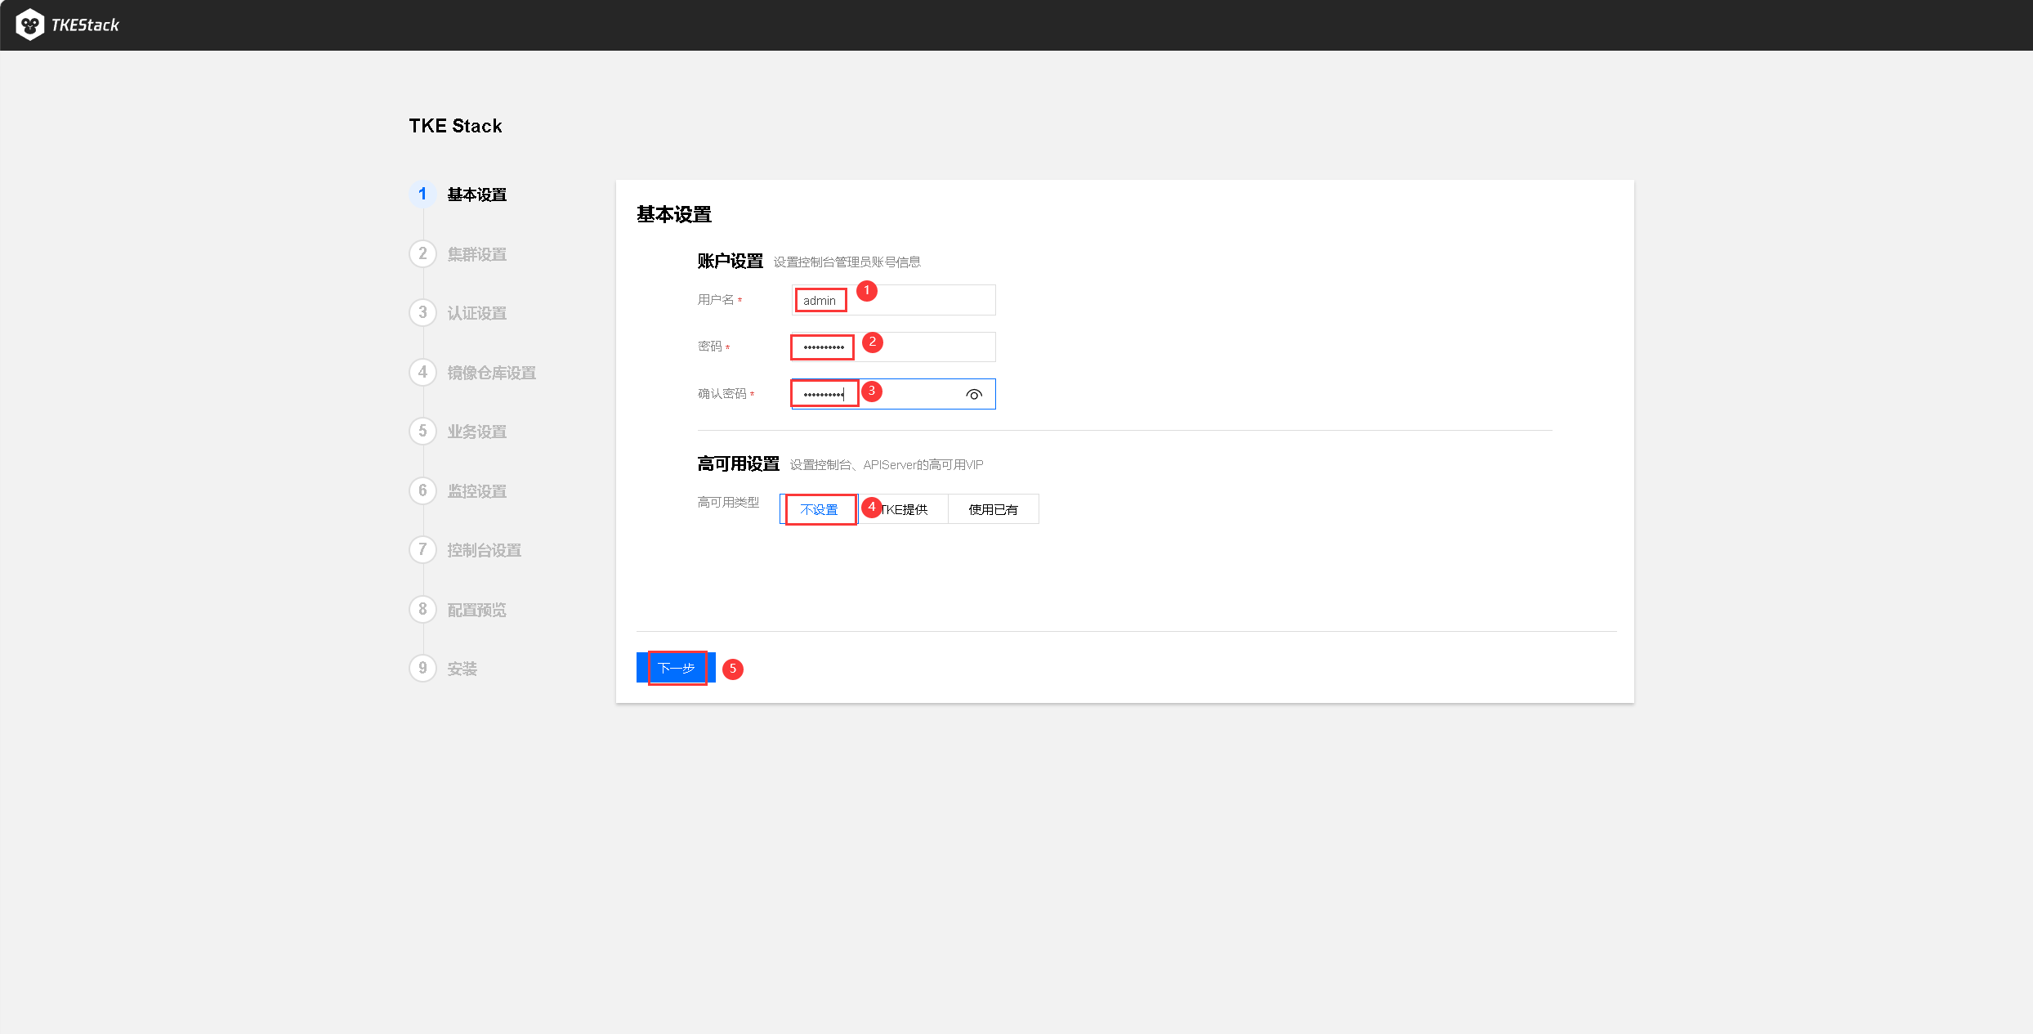Click the 用户名 field label
The height and width of the screenshot is (1034, 2033).
(x=716, y=300)
